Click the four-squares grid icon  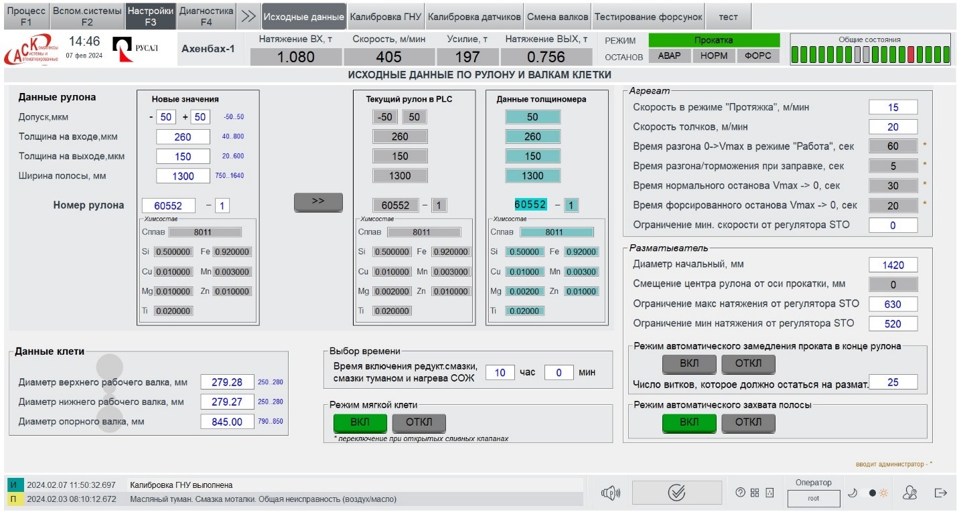tap(755, 493)
